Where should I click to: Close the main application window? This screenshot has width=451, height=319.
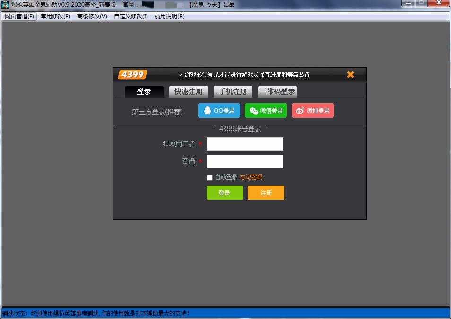tap(439, 3)
